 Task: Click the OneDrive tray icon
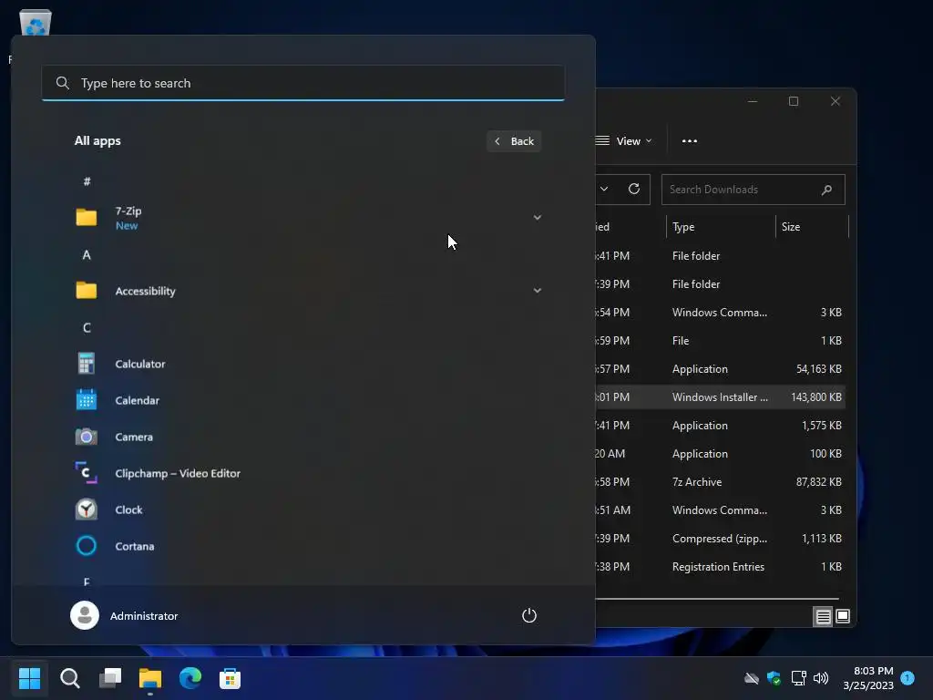click(752, 678)
